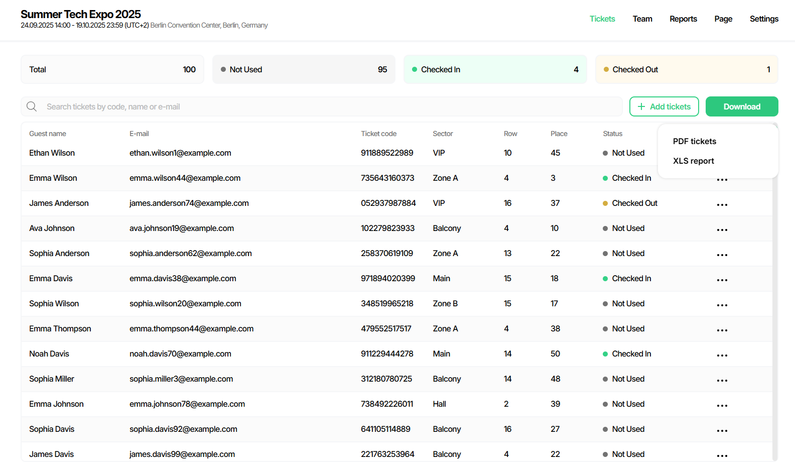Open options dropdown for Emma Thompson row
The height and width of the screenshot is (470, 795).
click(722, 330)
